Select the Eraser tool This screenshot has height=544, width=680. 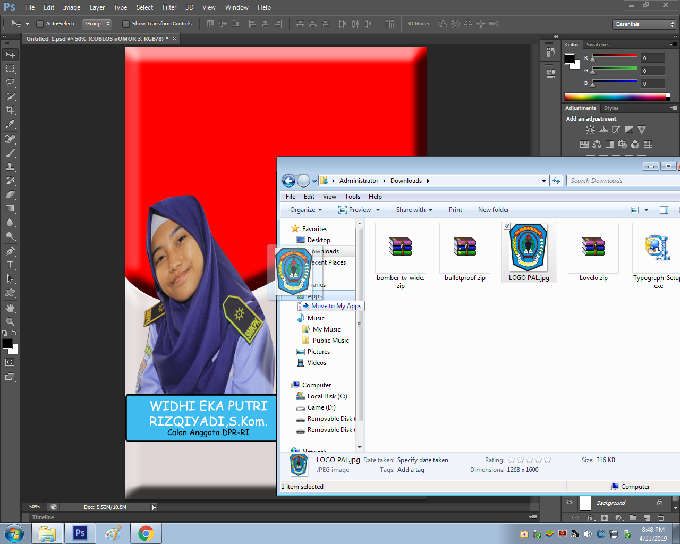[10, 194]
